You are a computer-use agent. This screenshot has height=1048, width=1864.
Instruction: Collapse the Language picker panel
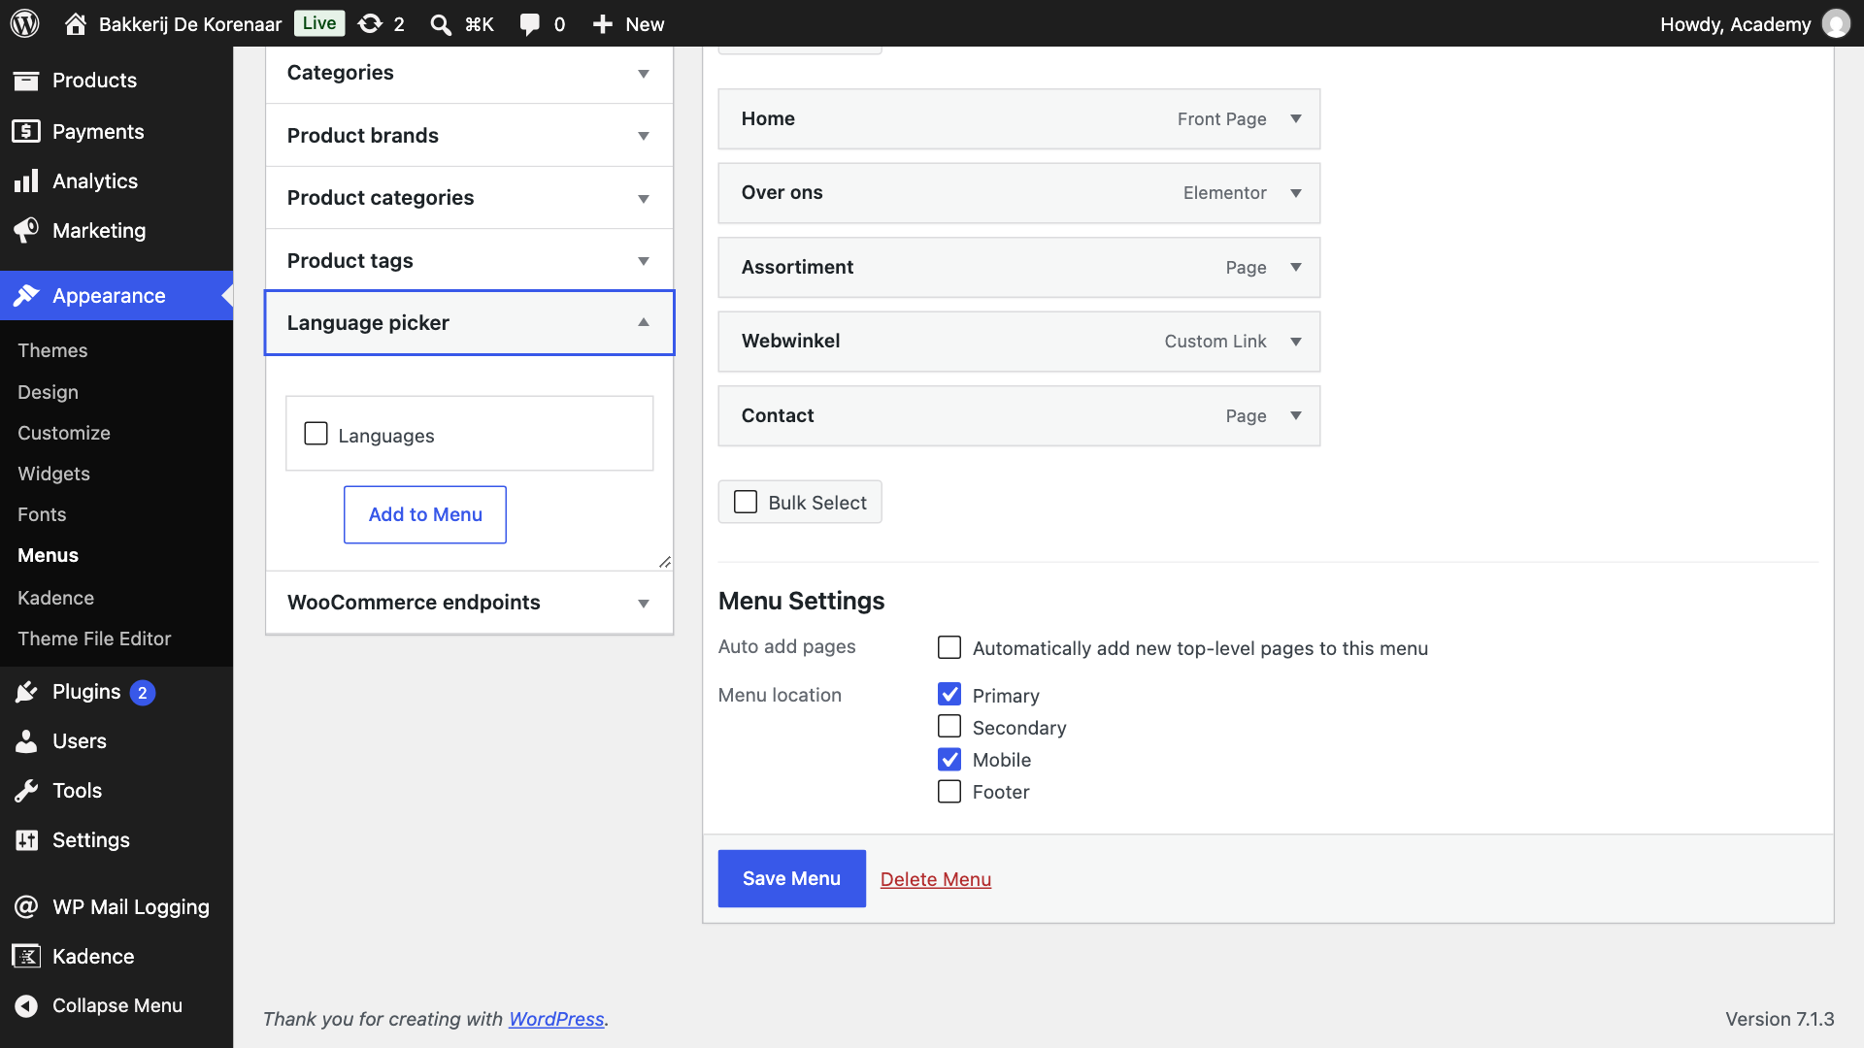(x=469, y=323)
